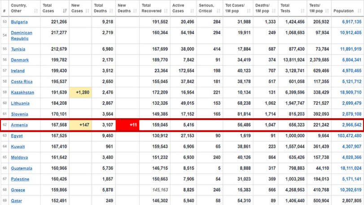Open the Bulgaria country link
The image size is (364, 205).
point(19,22)
